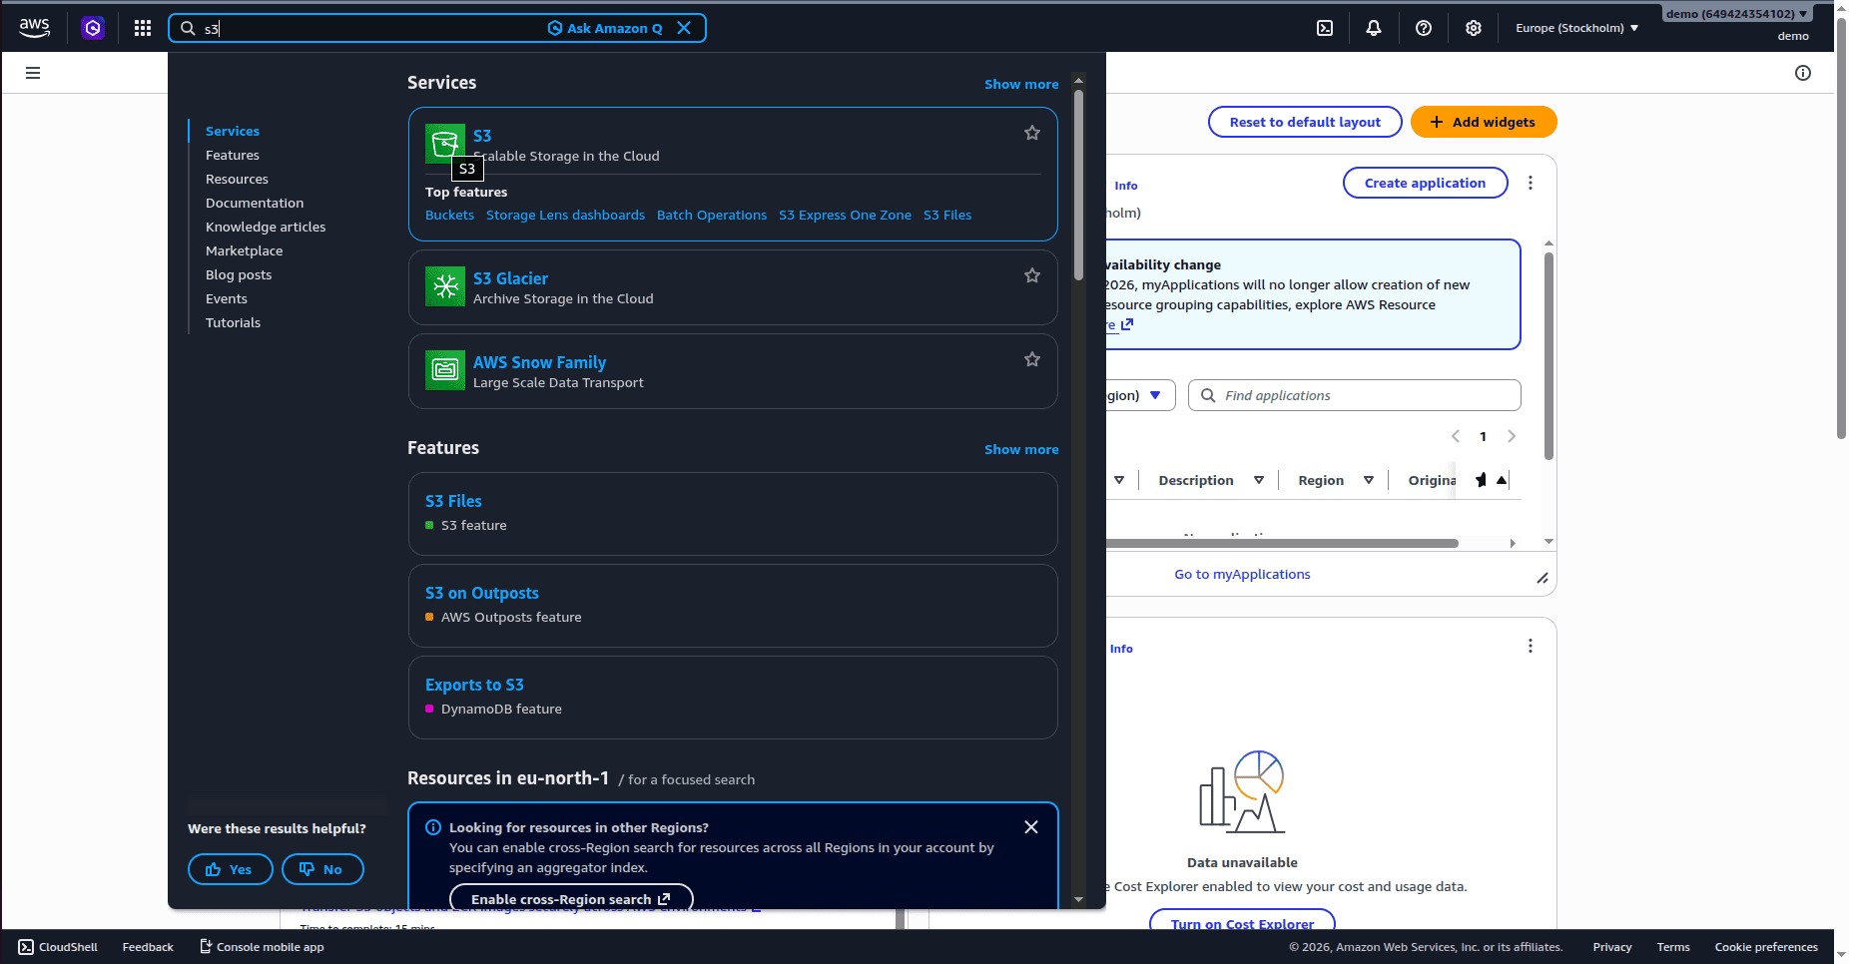Expand the demo account menu
1849x964 pixels.
pos(1736,14)
